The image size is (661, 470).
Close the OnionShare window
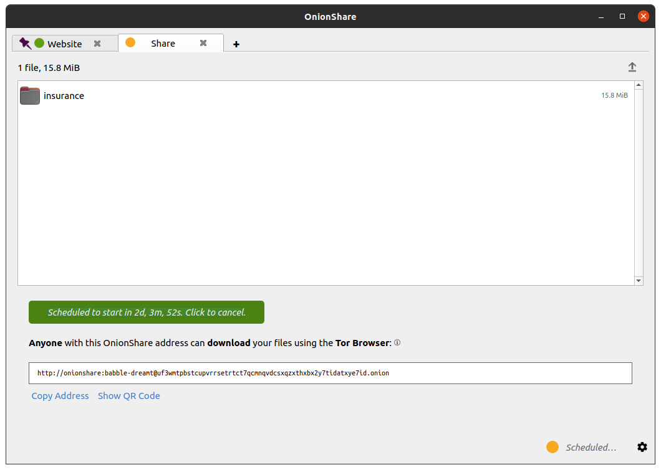(x=644, y=16)
